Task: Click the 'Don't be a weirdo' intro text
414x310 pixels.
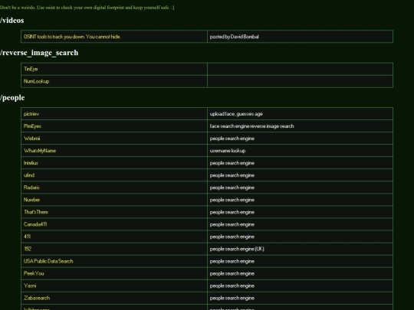Action: coord(87,8)
